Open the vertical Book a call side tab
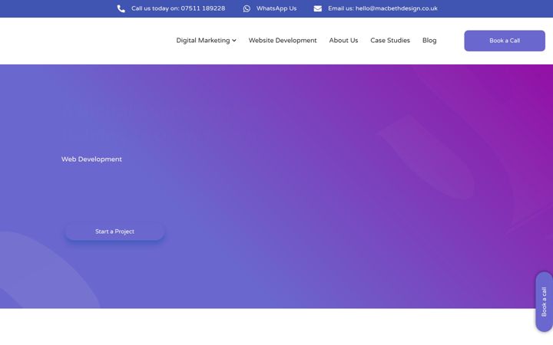This screenshot has height=345, width=553. [544, 301]
